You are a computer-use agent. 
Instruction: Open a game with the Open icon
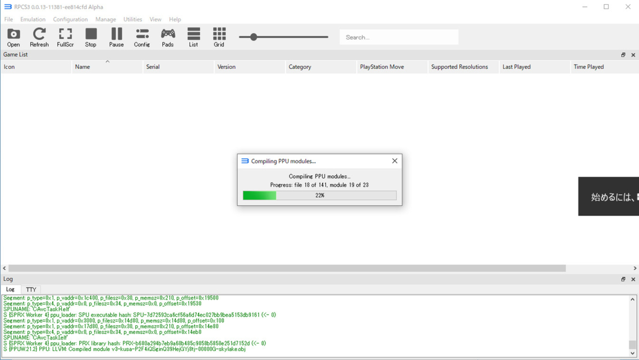pos(14,37)
